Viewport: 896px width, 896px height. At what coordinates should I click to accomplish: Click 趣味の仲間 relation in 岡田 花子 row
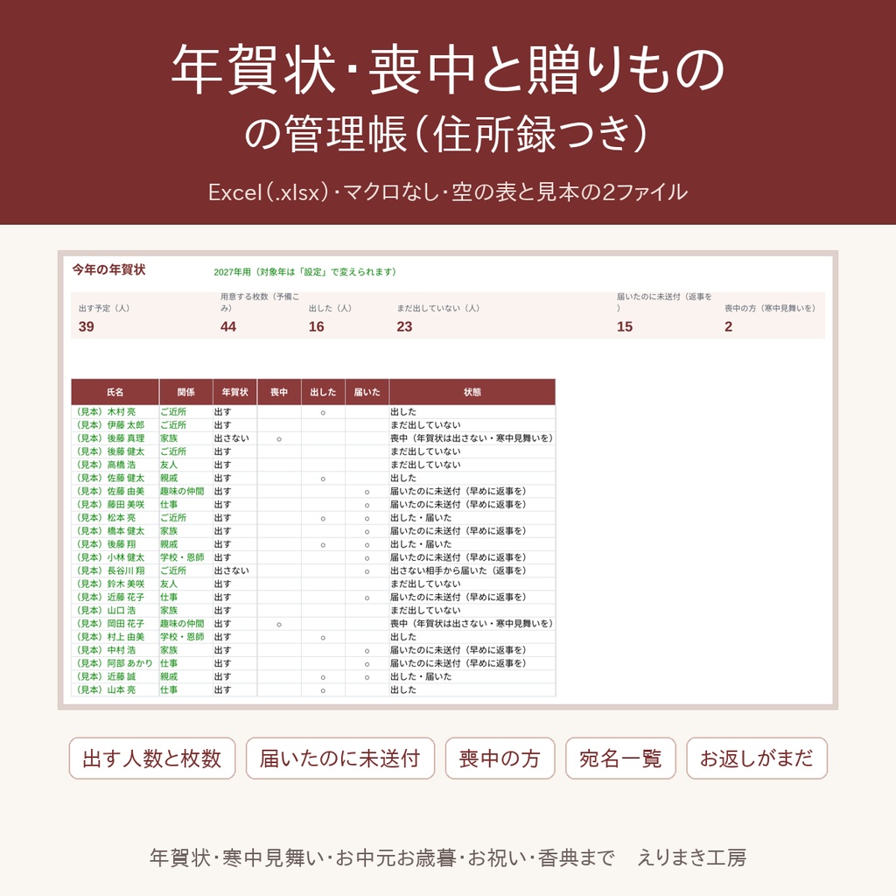tap(182, 624)
